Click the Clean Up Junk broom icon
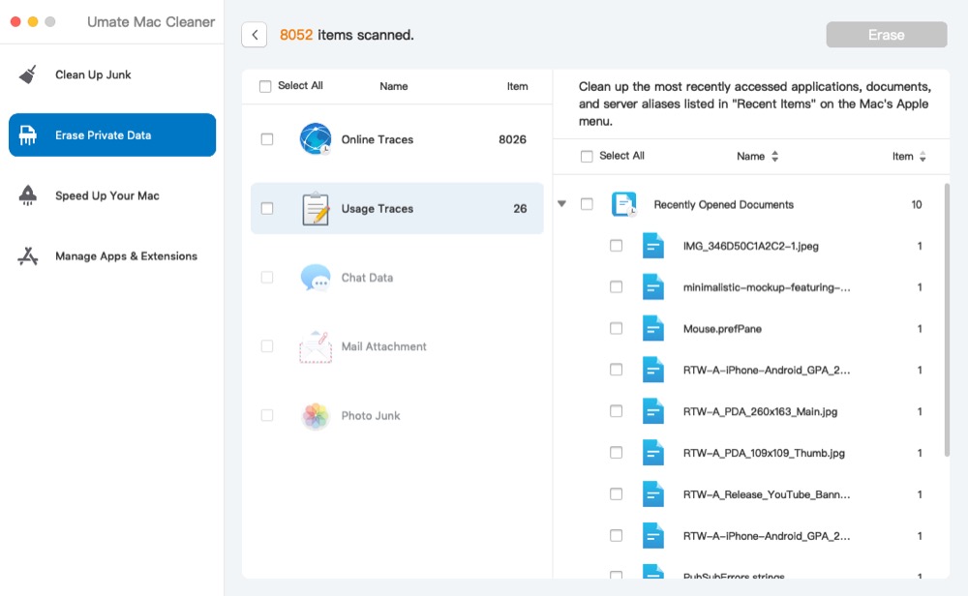 (x=28, y=75)
